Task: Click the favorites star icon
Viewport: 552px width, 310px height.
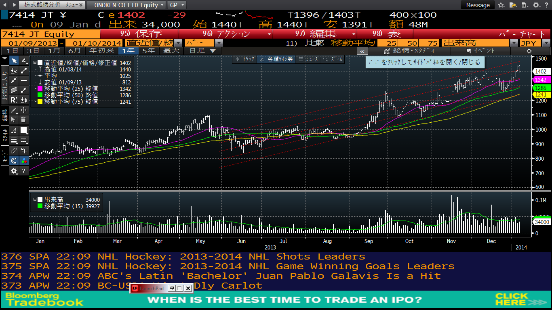Action: pos(501,5)
